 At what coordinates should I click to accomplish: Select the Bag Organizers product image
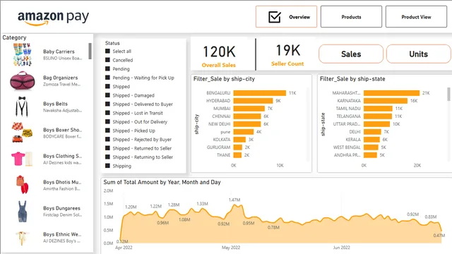(x=22, y=80)
